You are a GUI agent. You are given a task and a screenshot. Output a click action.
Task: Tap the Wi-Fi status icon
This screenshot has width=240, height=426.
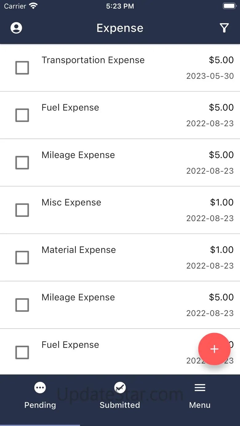33,6
